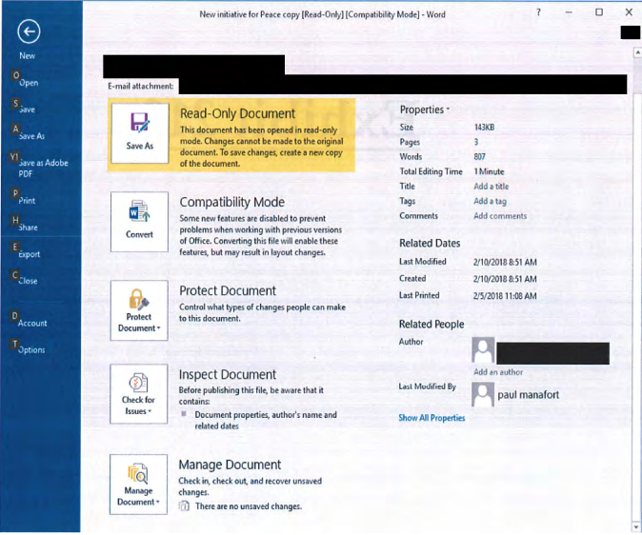The width and height of the screenshot is (642, 535).
Task: Click the Last Modified date value
Action: (x=505, y=262)
